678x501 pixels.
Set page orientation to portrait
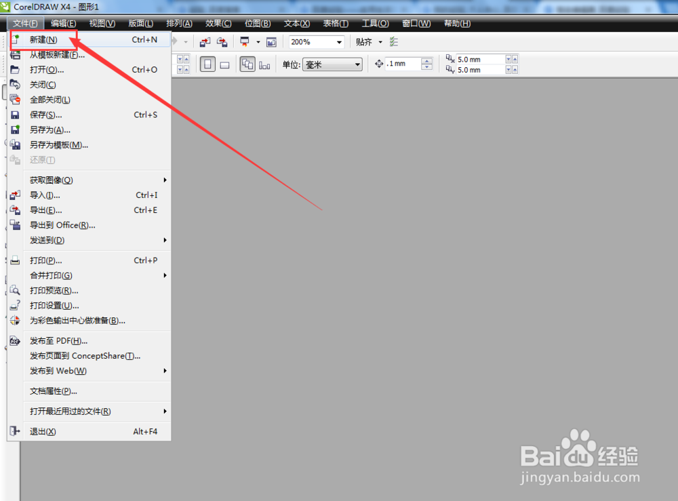coord(207,65)
